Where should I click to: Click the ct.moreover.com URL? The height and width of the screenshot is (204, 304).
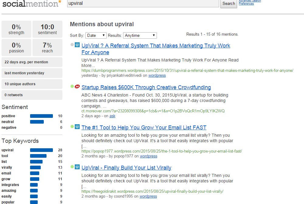pyautogui.click(x=153, y=111)
